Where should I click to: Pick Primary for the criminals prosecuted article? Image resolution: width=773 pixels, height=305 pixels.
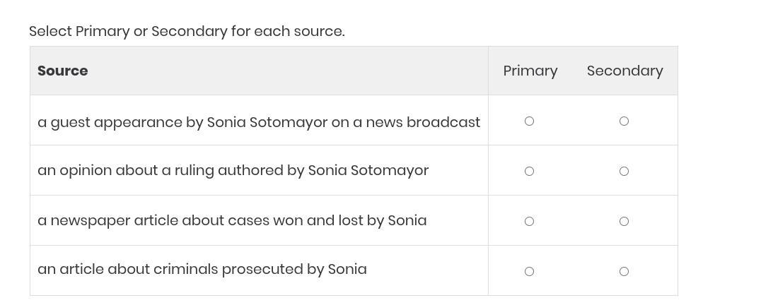529,272
